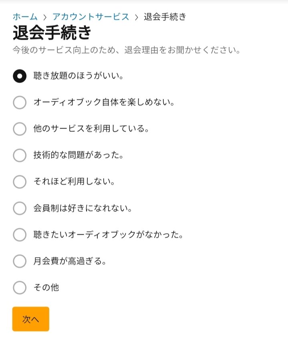Click 退会手続き breadcrumb current page text
Image resolution: width=288 pixels, height=356 pixels.
[165, 17]
